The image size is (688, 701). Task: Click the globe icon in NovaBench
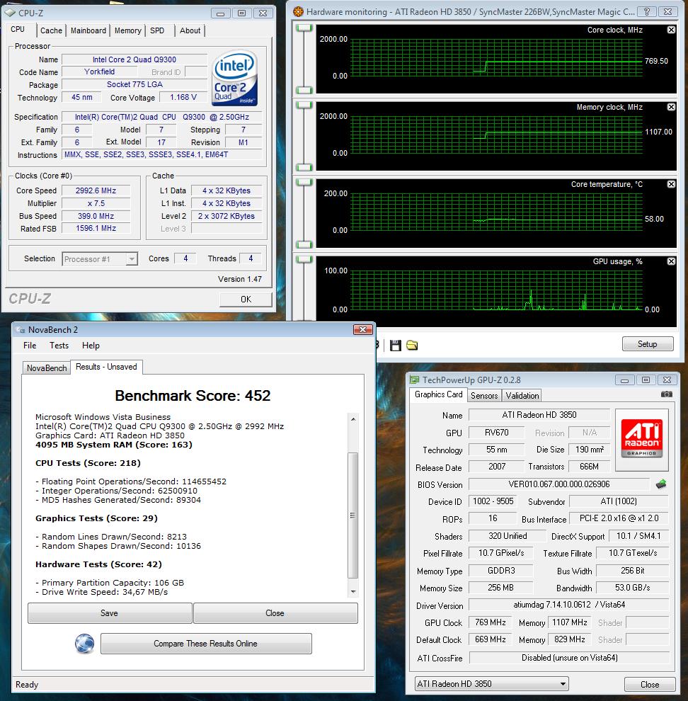[85, 644]
